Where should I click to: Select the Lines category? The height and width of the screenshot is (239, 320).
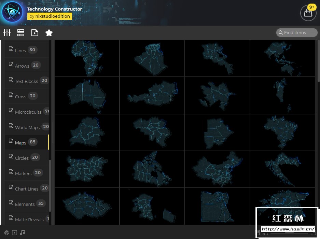coord(27,50)
